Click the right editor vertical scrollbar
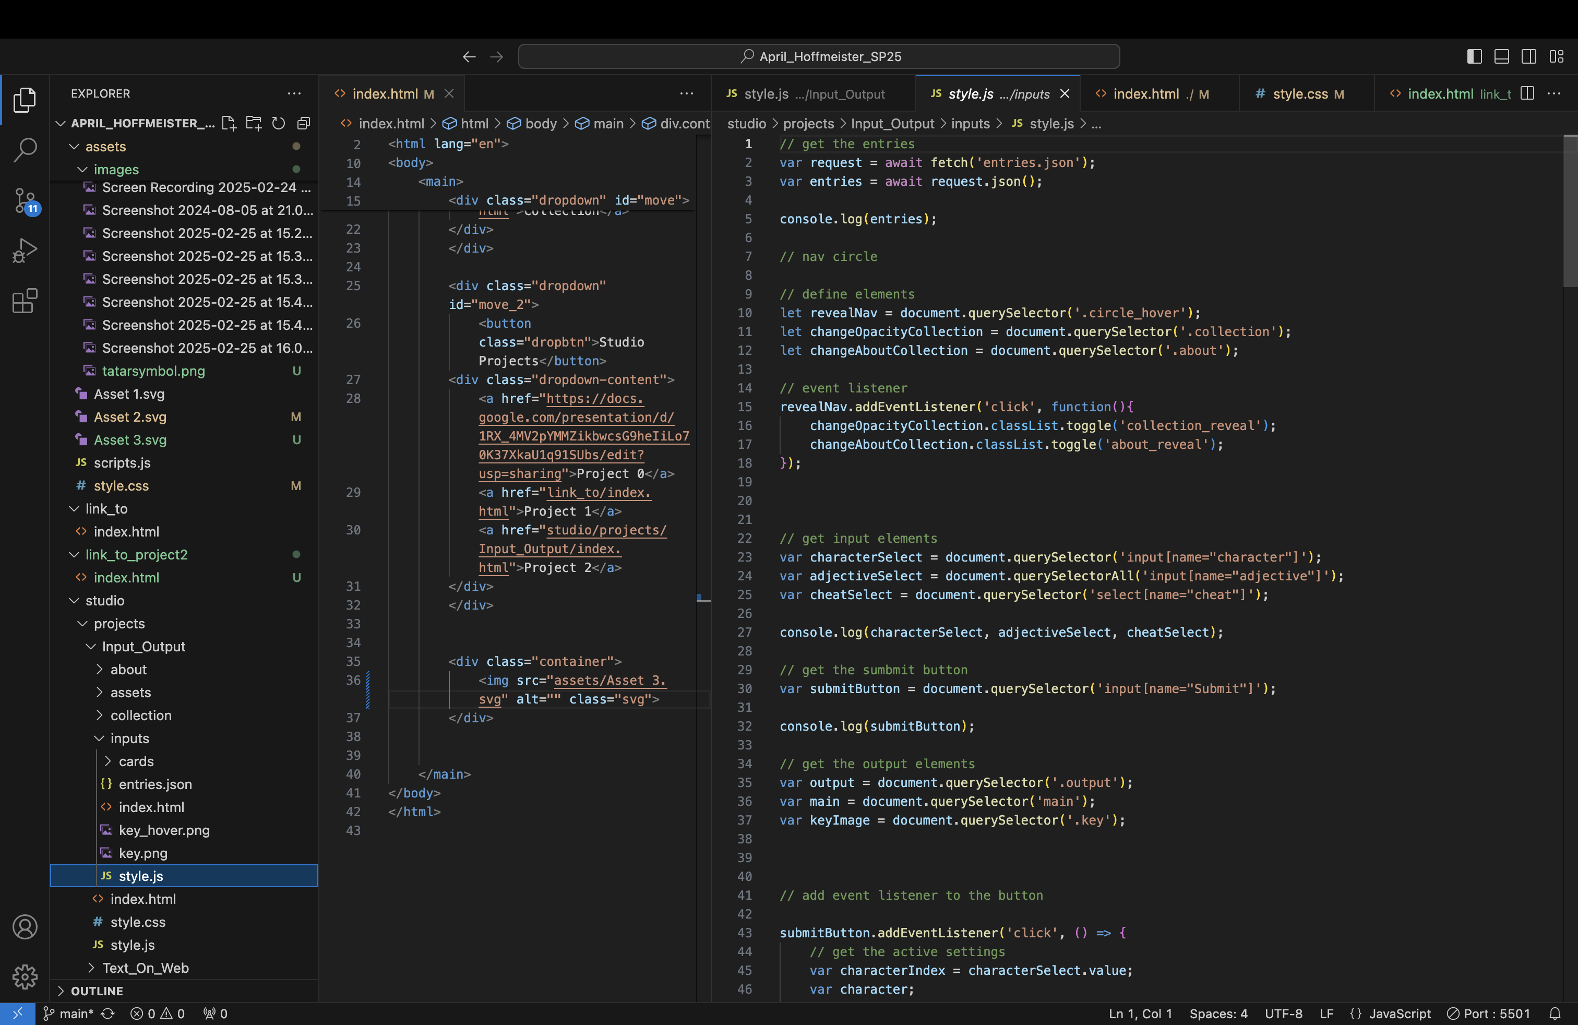1578x1025 pixels. 1569,212
